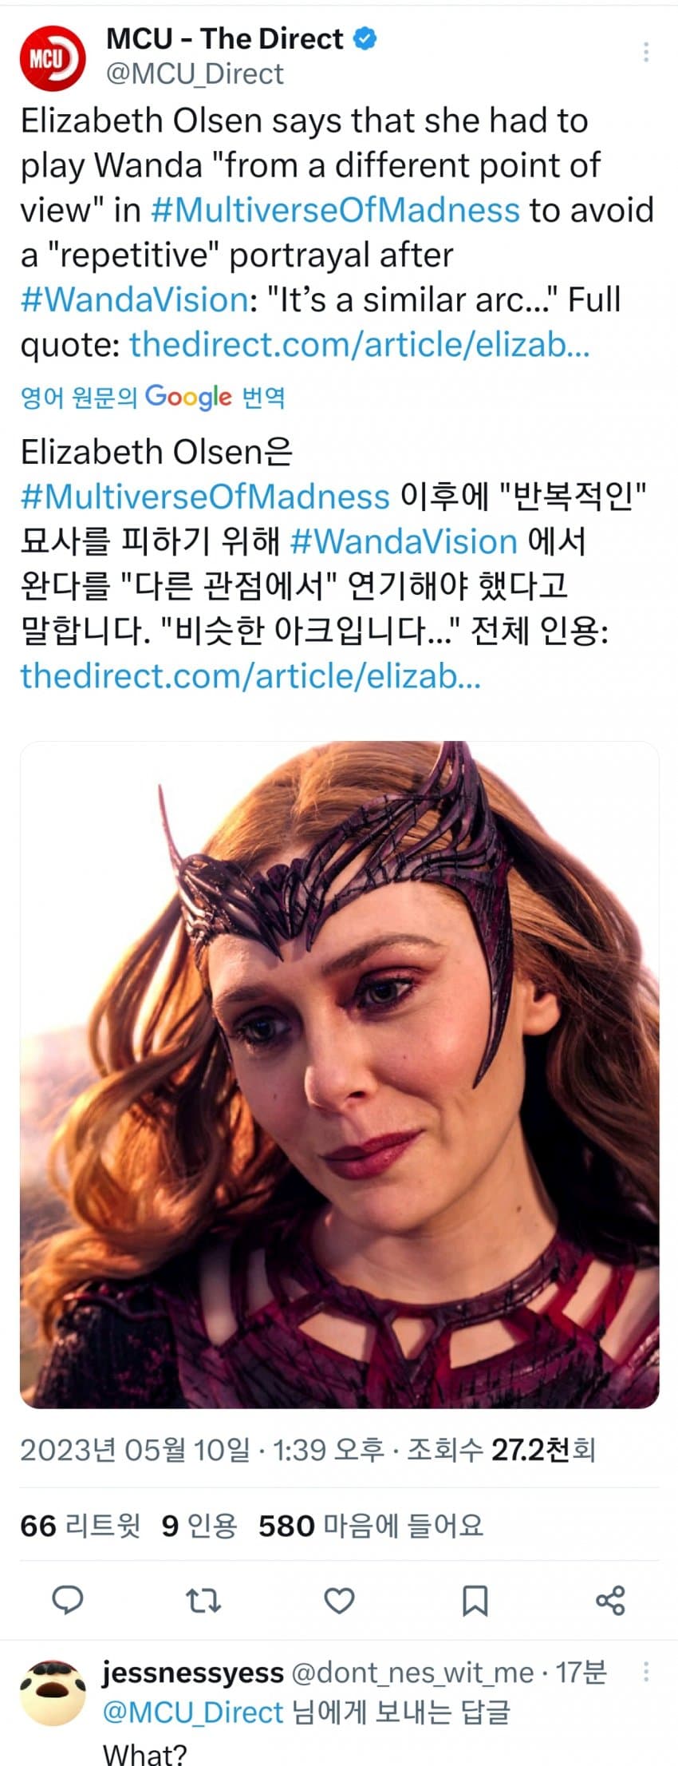This screenshot has width=678, height=1766.
Task: Open the MCU - The Direct profile avatar
Action: coord(52,57)
